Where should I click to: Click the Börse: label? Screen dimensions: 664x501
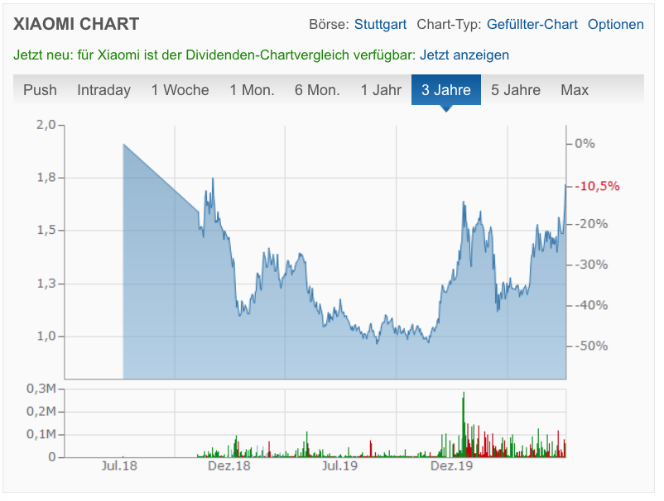click(x=329, y=25)
